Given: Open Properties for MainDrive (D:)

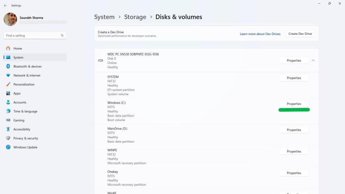Looking at the screenshot, I should pyautogui.click(x=294, y=130).
